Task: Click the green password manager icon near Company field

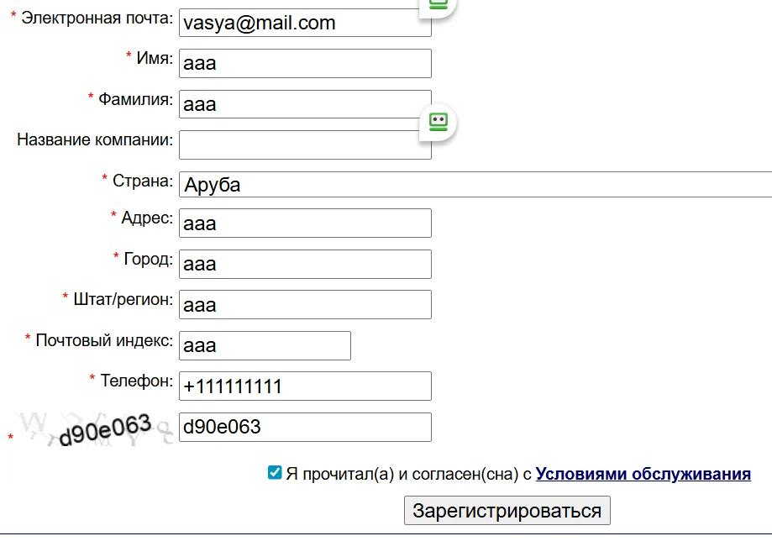Action: 438,121
